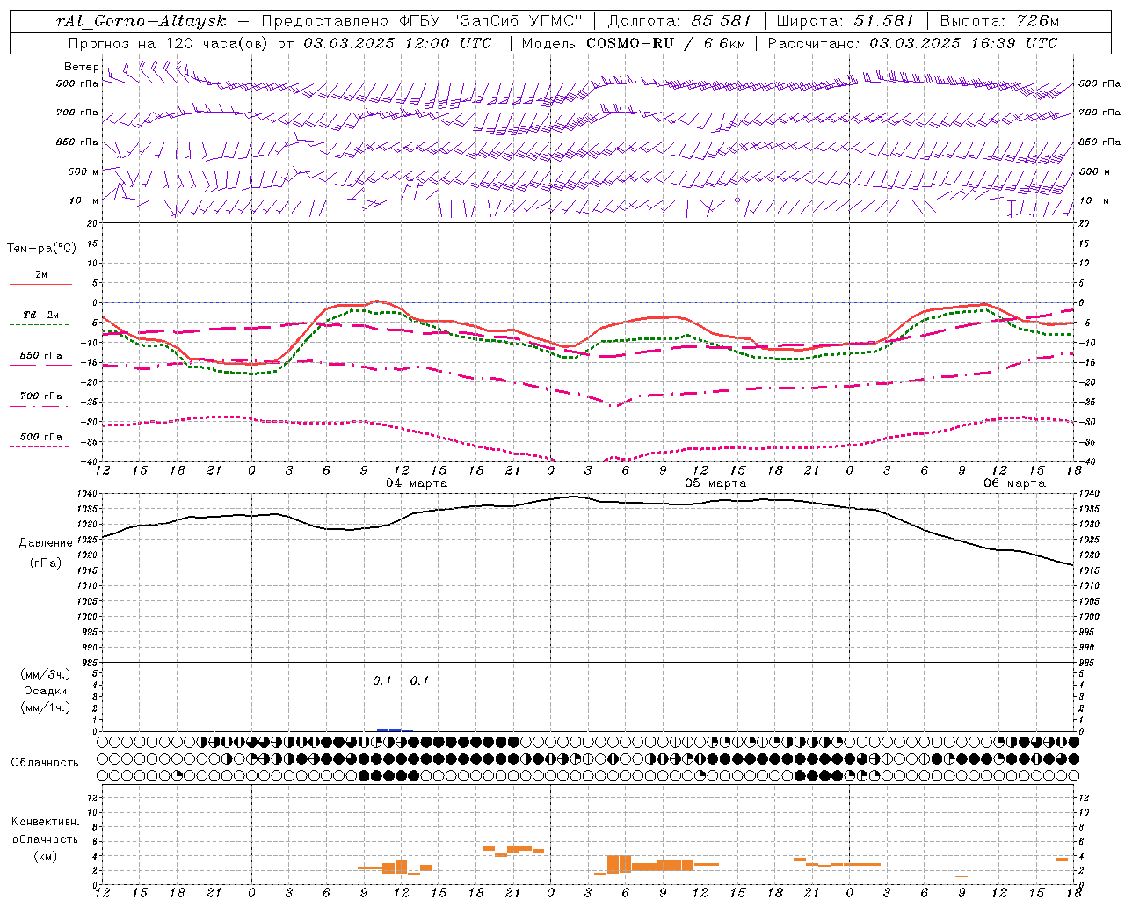Click the dashed '500 гПа' temperature legend line
Image resolution: width=1125 pixels, height=900 pixels.
tap(40, 446)
